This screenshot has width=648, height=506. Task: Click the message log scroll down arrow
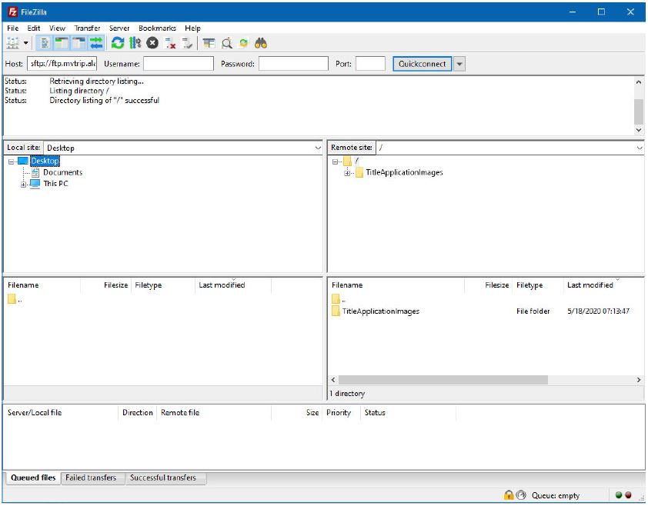click(x=639, y=130)
